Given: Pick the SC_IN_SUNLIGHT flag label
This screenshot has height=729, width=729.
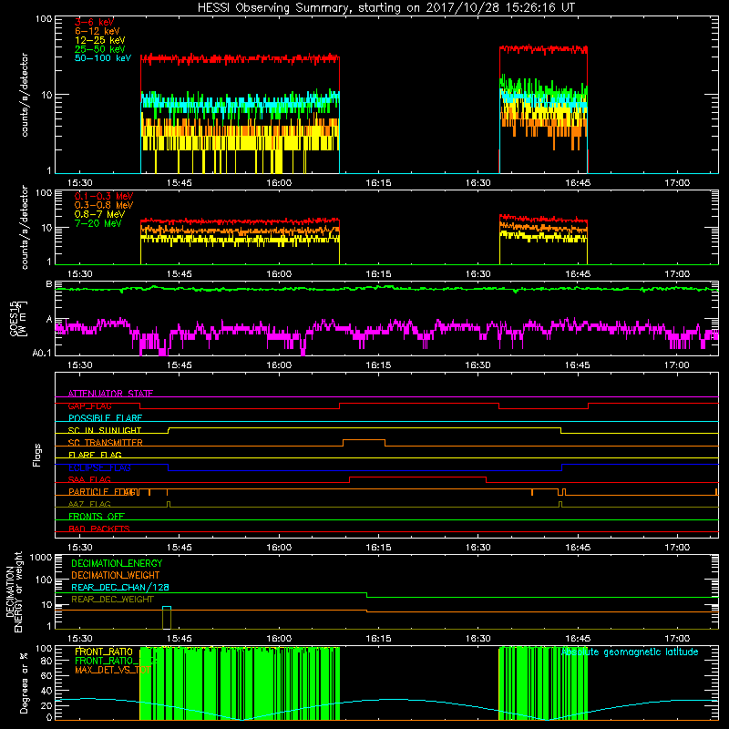Looking at the screenshot, I should pyautogui.click(x=105, y=430).
